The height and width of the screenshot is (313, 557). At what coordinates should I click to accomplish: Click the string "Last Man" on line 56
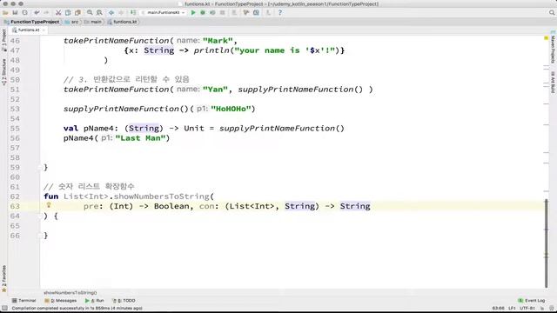click(x=141, y=138)
